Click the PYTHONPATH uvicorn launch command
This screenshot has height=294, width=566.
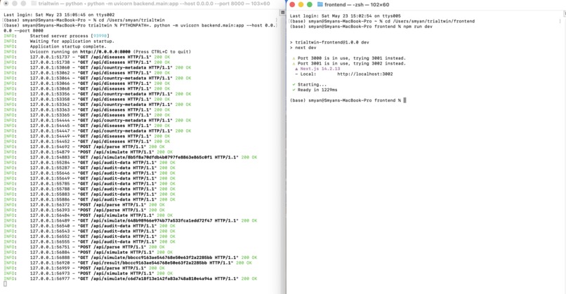click(x=140, y=28)
